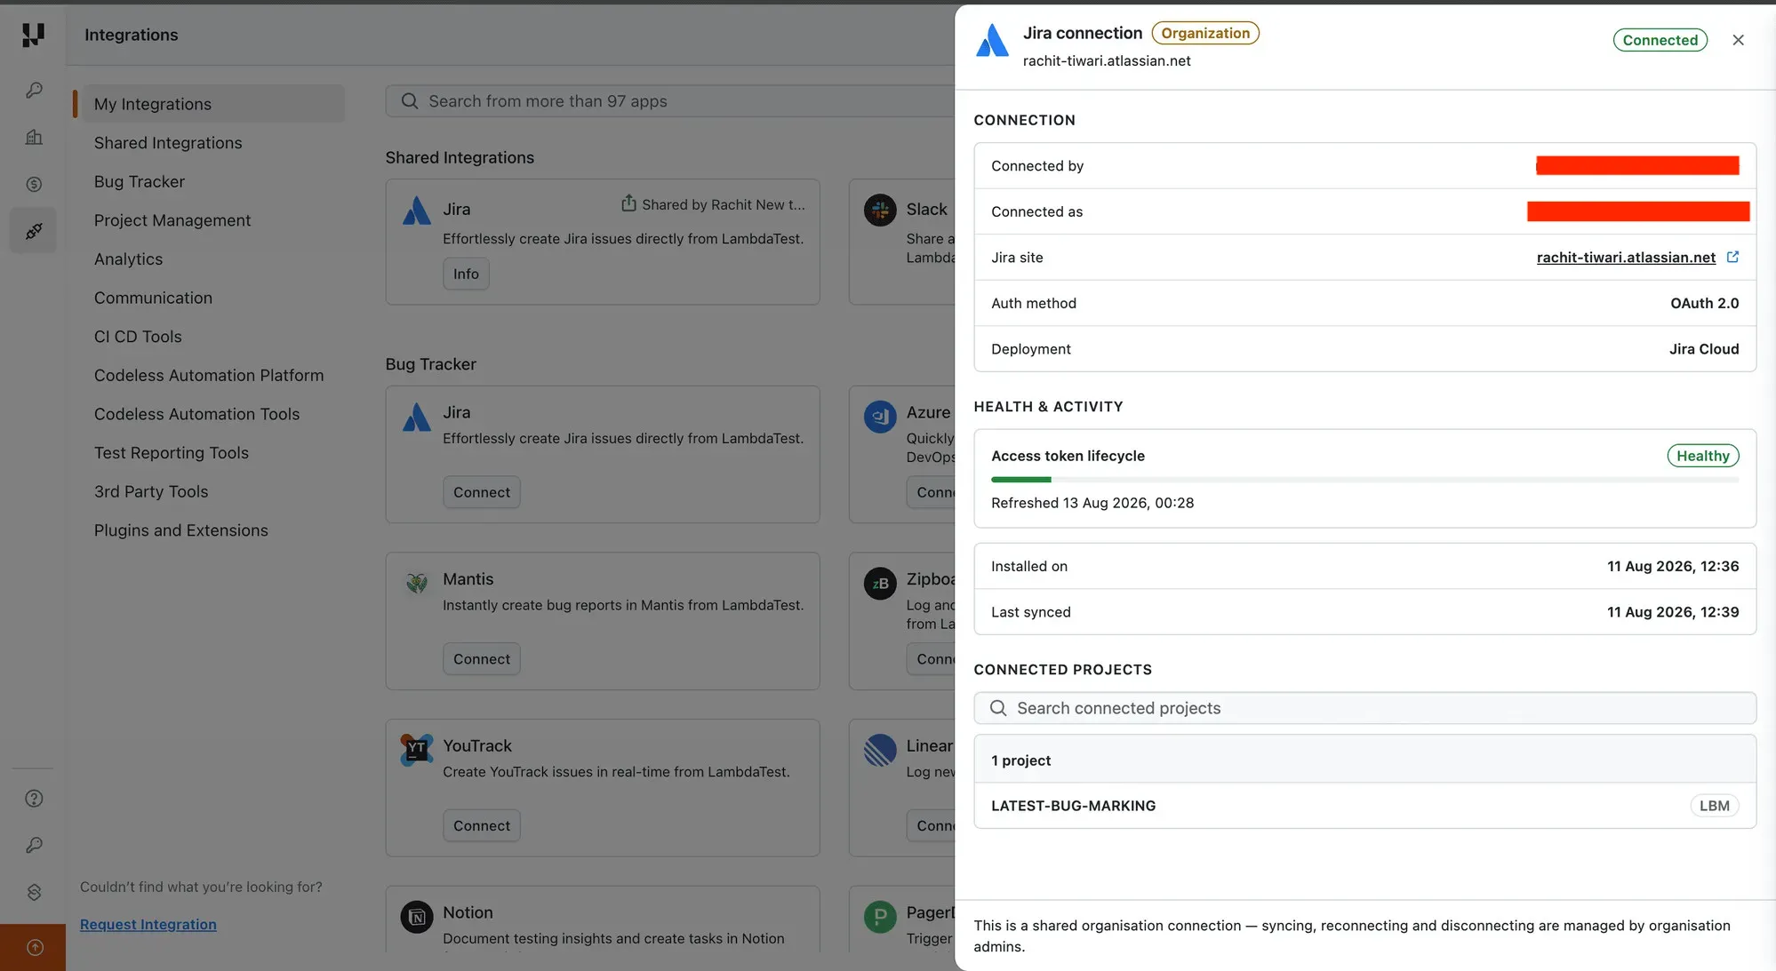Open the key icon at the sidebar top

click(x=34, y=91)
